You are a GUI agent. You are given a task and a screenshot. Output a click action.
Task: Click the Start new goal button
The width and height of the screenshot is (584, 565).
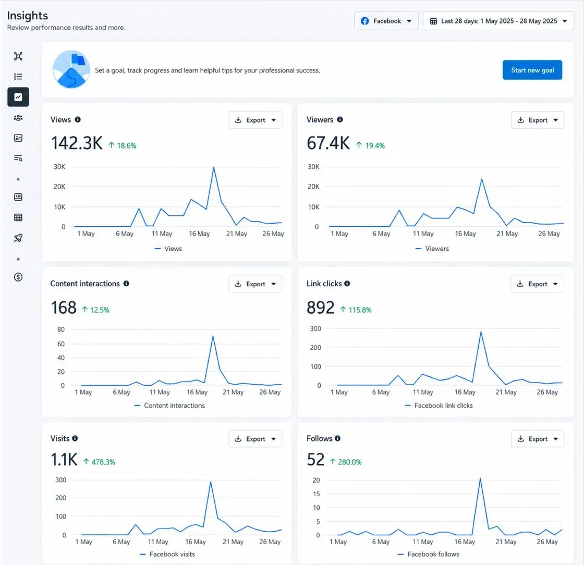tap(532, 70)
